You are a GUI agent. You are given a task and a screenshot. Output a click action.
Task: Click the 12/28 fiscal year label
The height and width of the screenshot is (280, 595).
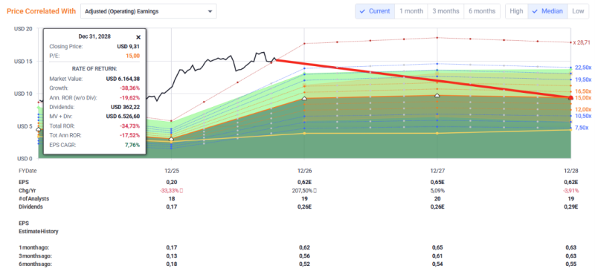(x=570, y=171)
